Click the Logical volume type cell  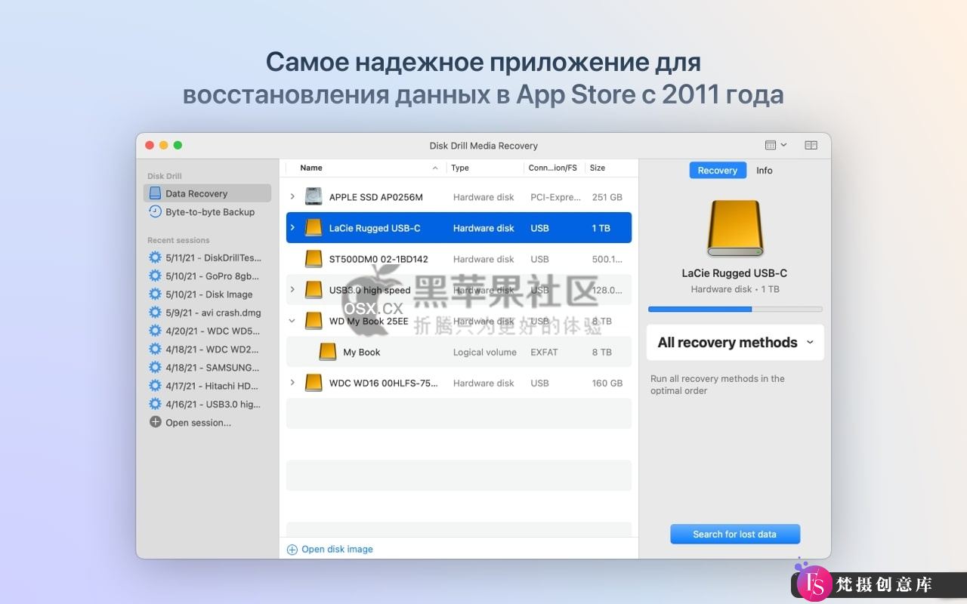pos(485,352)
